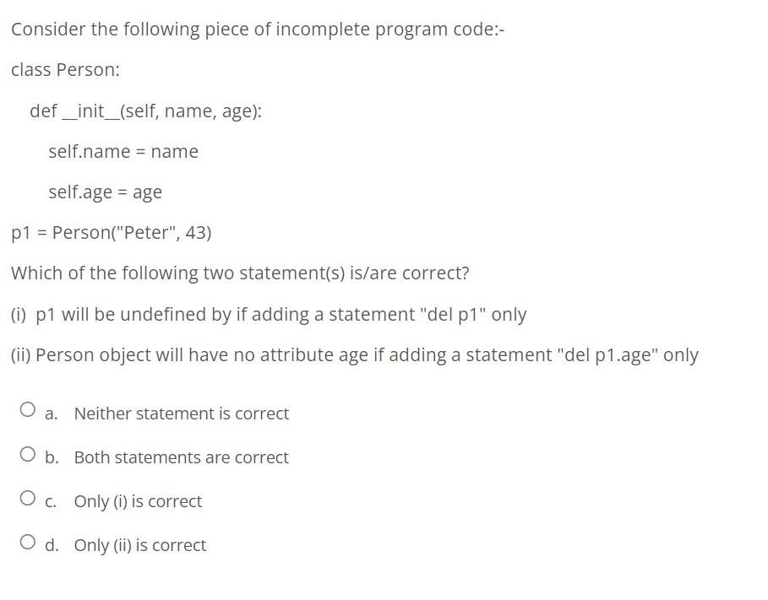Viewport: 768px width, 600px height.
Task: Click the p1 = Person("Peter", 43) line
Action: pos(111,232)
